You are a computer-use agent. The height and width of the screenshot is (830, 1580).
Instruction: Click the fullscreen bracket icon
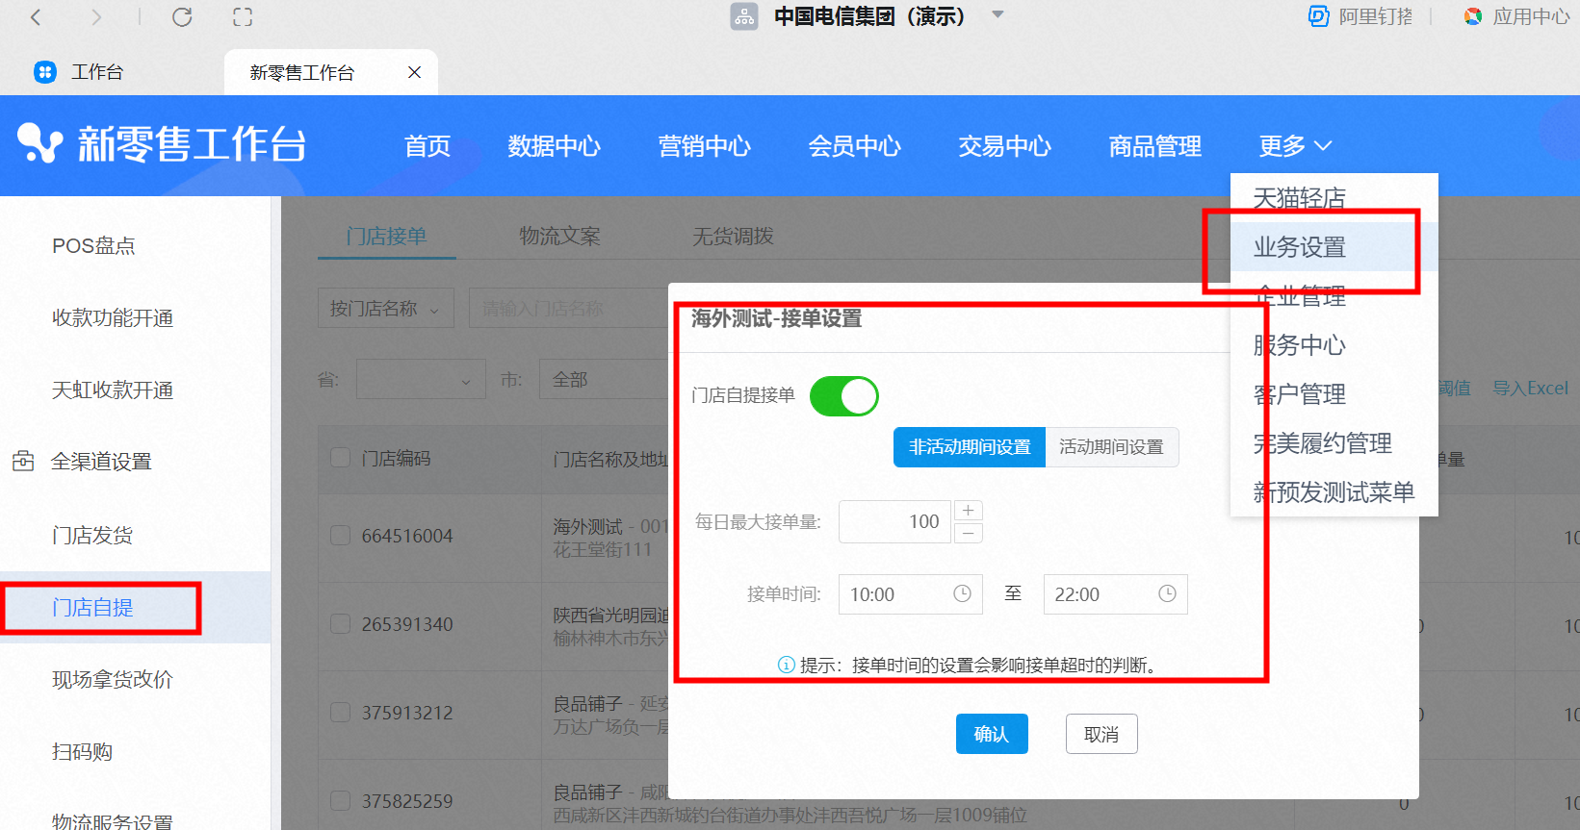coord(243,17)
